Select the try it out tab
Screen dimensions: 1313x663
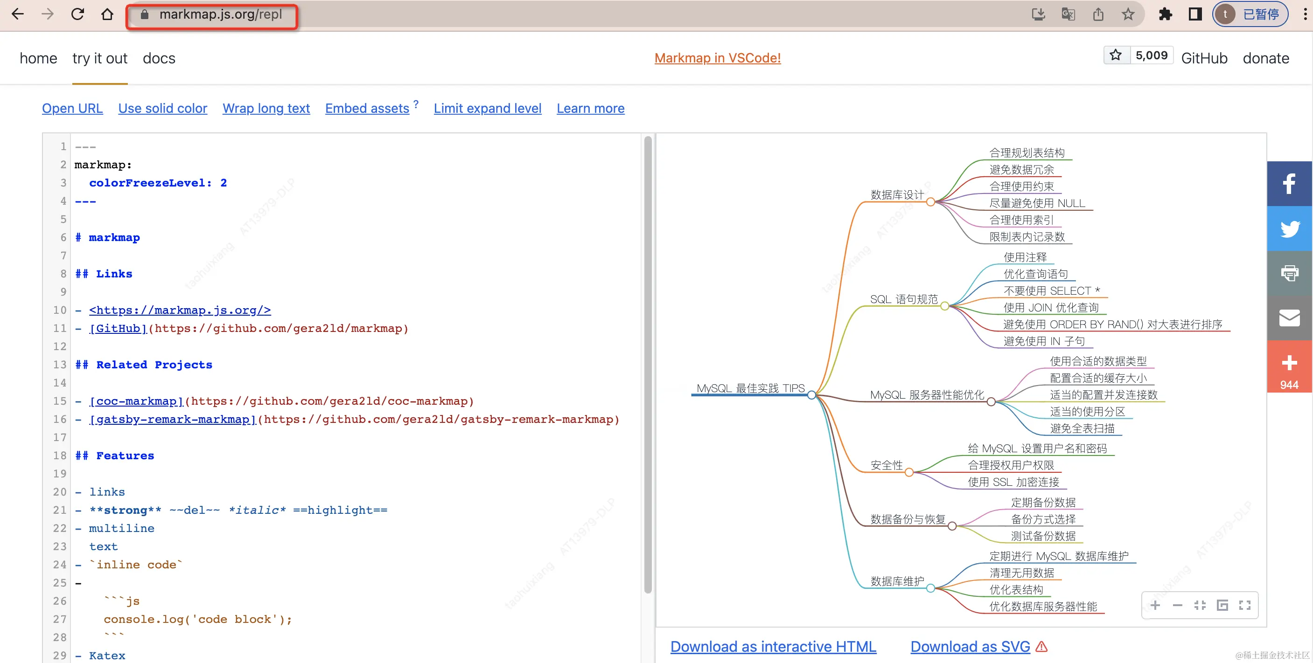point(100,58)
